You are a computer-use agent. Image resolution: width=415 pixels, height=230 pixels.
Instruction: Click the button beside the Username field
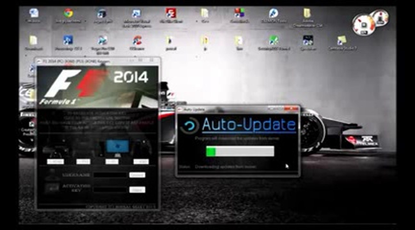tap(137, 175)
